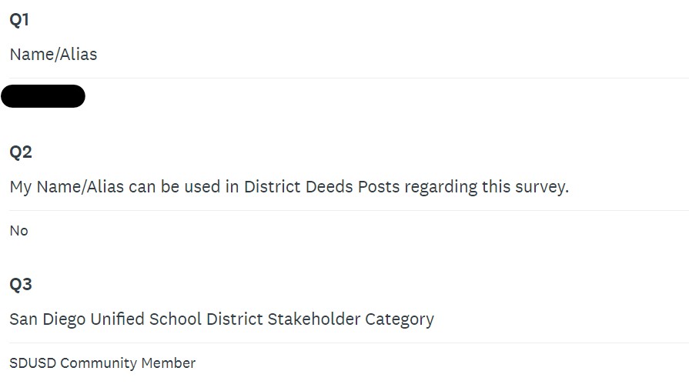
Task: Select the "No" answer under Q2
Action: 19,231
